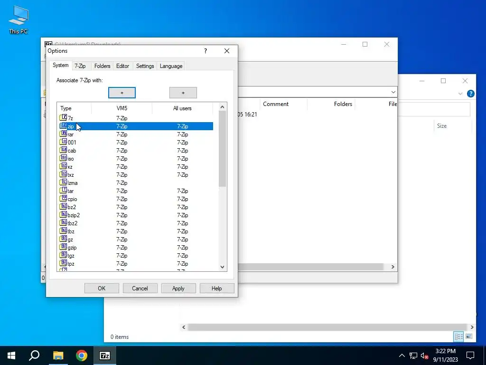Image resolution: width=486 pixels, height=365 pixels.
Task: Click the file type list scroll-down arrow
Action: coord(222,267)
